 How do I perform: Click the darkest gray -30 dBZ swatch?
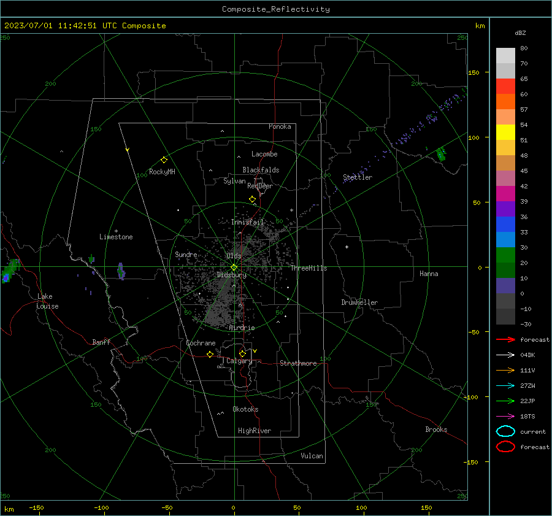tap(505, 317)
